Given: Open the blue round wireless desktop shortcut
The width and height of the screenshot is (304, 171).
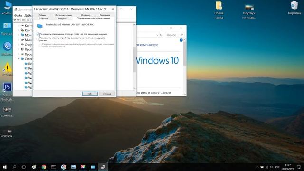Looking at the screenshot, I should pos(7,48).
